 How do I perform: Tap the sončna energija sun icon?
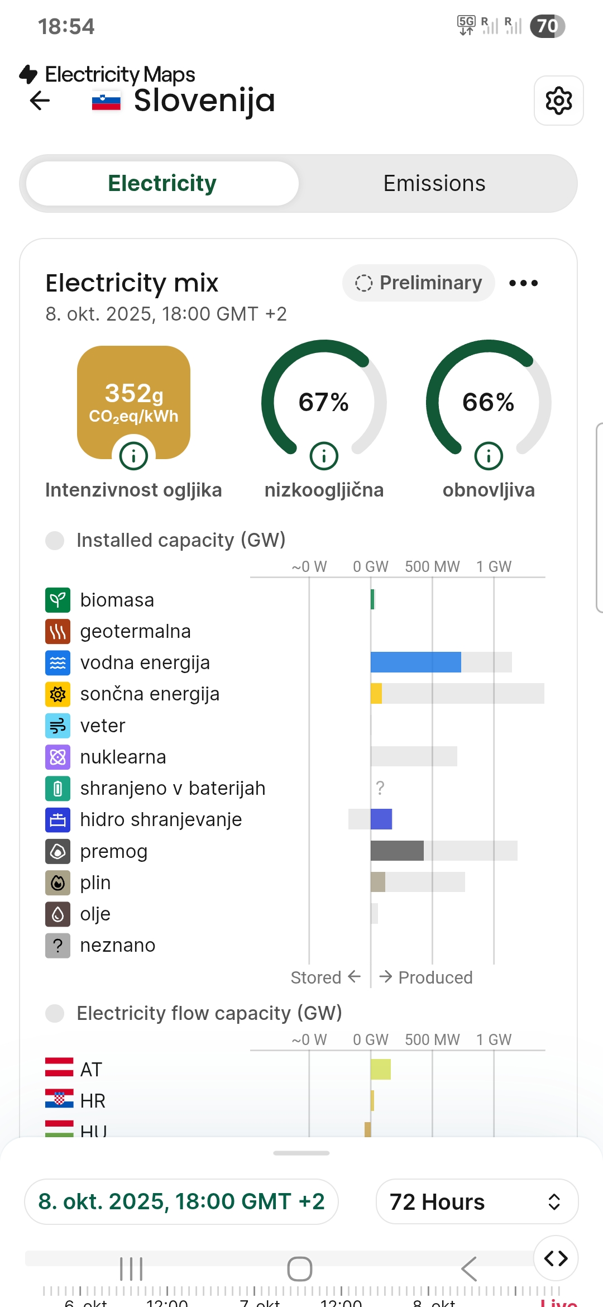58,694
